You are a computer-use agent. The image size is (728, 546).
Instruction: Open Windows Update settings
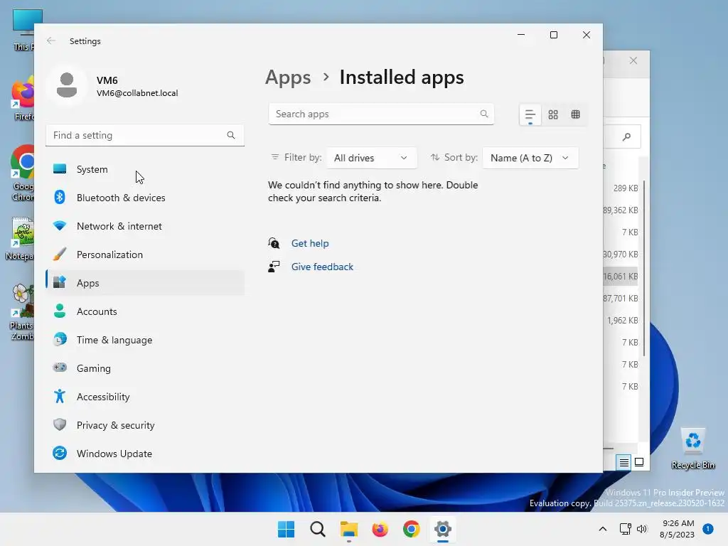click(145, 453)
